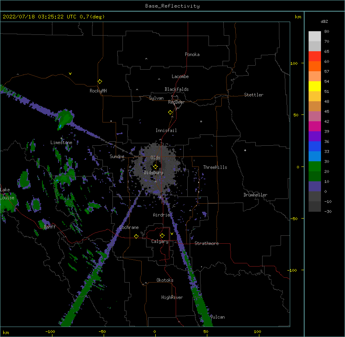The image size is (345, 337).
Task: Click the Okotoks town label
Action: pos(165,280)
